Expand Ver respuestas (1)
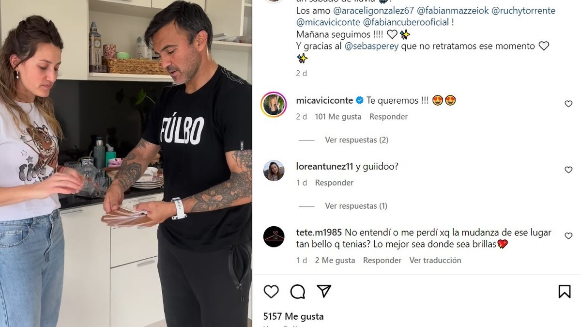Viewport: 581px width, 327px height. pyautogui.click(x=356, y=206)
